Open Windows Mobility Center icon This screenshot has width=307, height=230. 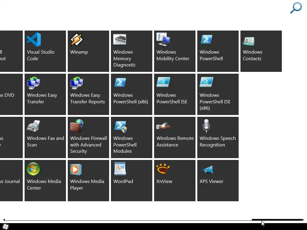(163, 39)
